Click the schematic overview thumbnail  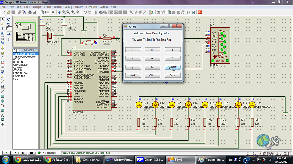25,32
